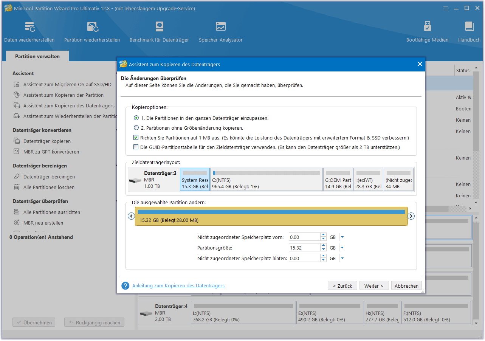
Task: Move partition right with arrow button
Action: pyautogui.click(x=411, y=216)
